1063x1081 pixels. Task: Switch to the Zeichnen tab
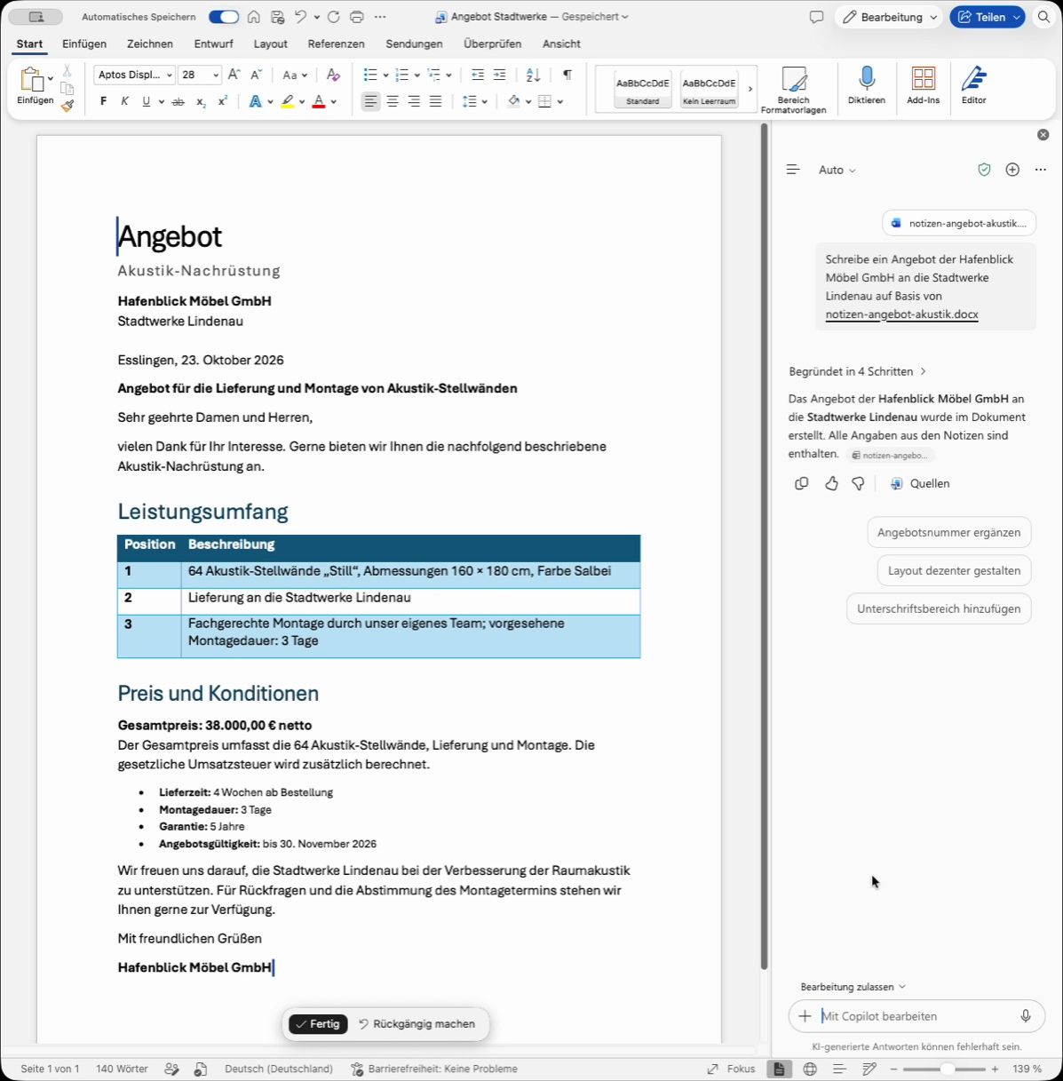(x=150, y=44)
